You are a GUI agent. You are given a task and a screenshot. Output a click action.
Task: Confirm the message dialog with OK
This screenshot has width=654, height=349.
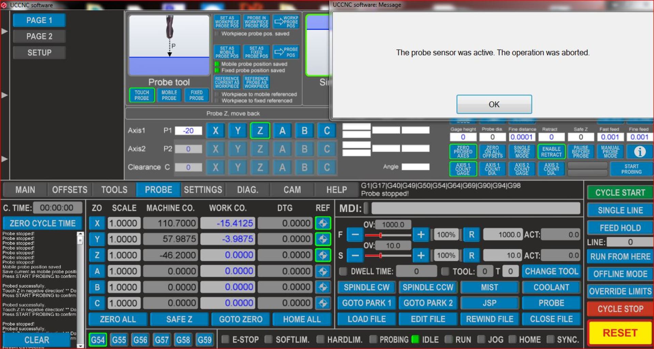point(494,104)
